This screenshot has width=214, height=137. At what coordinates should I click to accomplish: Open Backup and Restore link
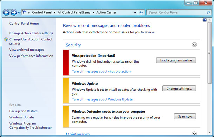pyautogui.click(x=24, y=111)
